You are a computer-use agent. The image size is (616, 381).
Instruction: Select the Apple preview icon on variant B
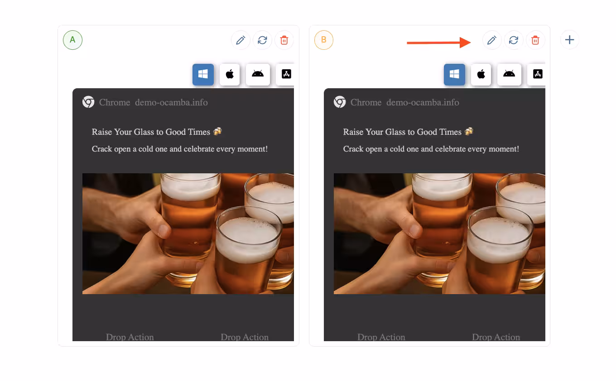pyautogui.click(x=481, y=74)
